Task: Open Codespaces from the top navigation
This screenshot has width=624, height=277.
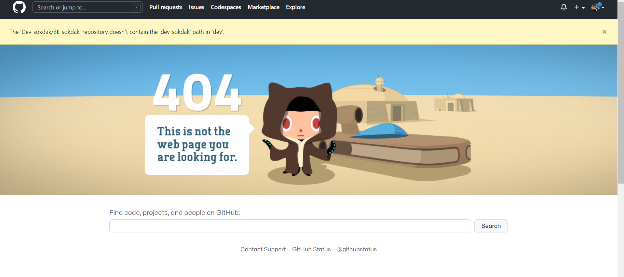Action: coord(226,7)
